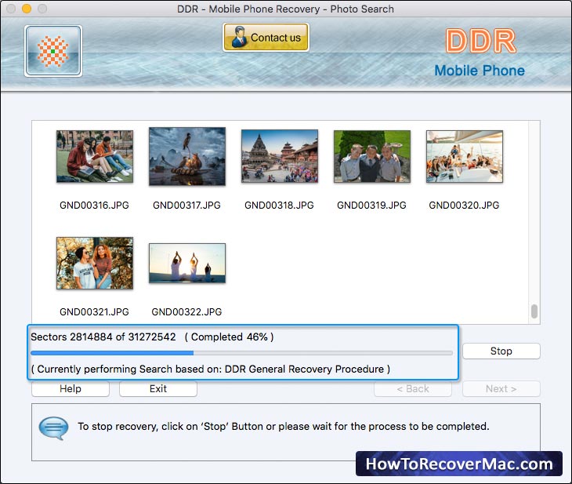Click the file name GND00319.JPG
Screen dimensions: 572x484
(371, 206)
